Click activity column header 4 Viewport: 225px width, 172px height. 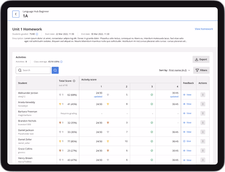point(177,87)
